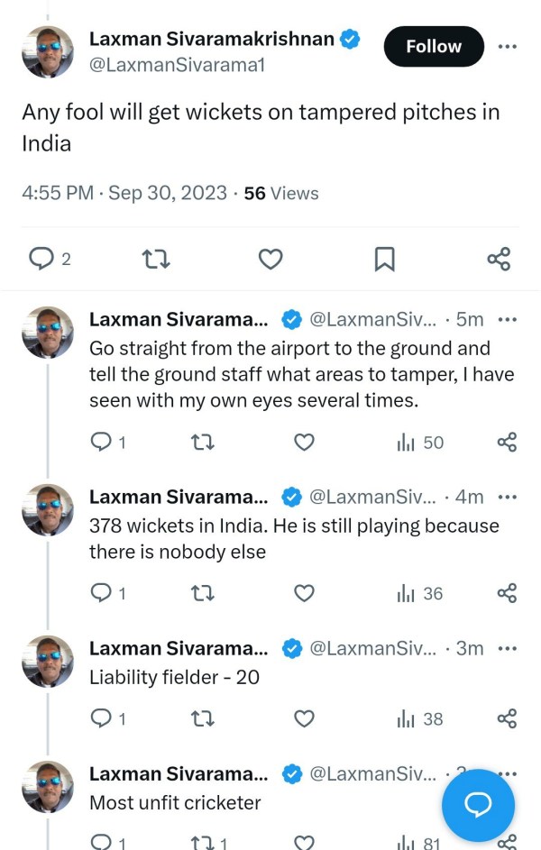
Task: Open the floating message chat bubble
Action: coord(479,805)
